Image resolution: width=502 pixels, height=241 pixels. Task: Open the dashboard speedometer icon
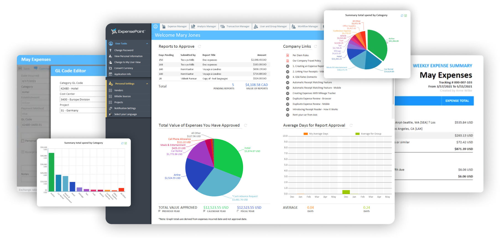(156, 26)
